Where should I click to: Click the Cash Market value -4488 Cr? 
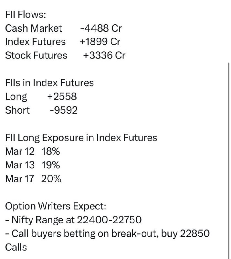click(x=101, y=28)
